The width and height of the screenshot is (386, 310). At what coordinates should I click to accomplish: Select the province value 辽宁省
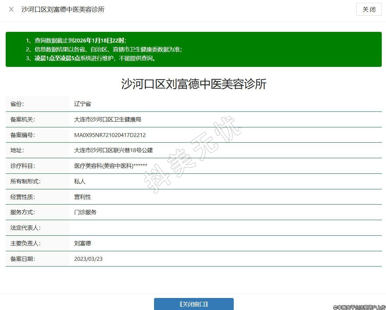[83, 104]
